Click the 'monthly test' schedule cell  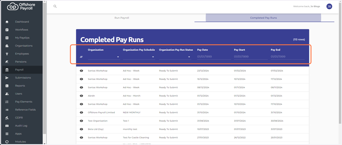[130, 129]
